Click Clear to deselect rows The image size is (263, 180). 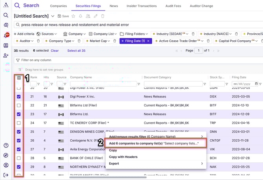click(55, 50)
